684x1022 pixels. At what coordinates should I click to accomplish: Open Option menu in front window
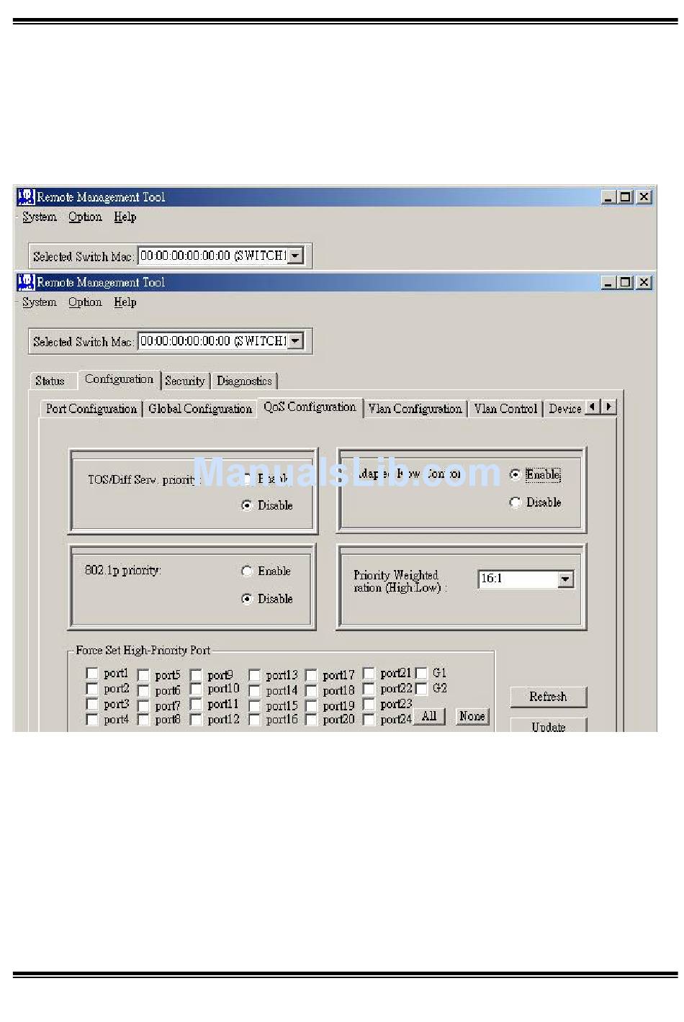coord(85,302)
